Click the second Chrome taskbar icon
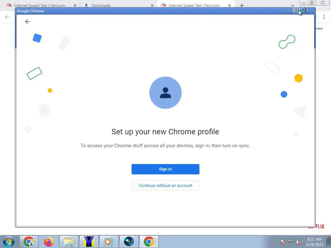This screenshot has width=331, height=248. coord(149,242)
